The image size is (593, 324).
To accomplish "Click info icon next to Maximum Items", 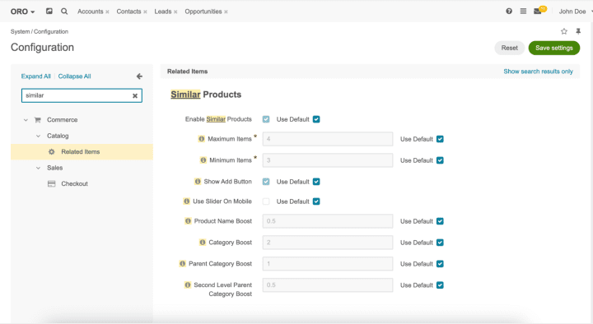I will tap(202, 139).
